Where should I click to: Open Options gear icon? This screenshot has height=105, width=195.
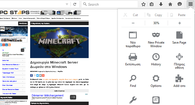point(156,81)
